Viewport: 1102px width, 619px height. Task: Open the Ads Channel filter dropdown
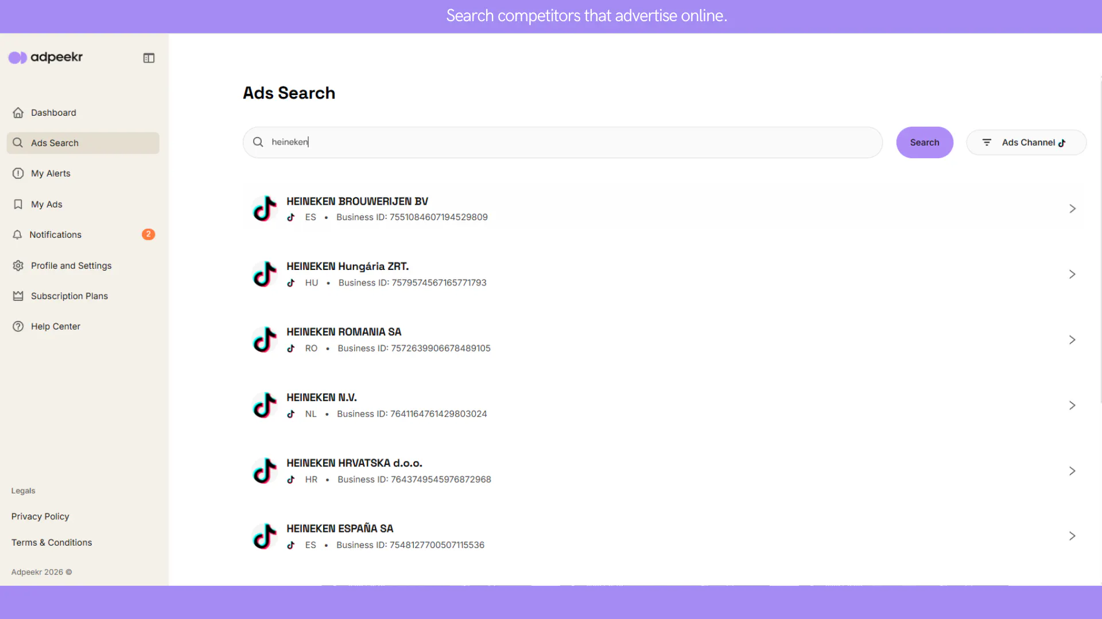[1026, 143]
